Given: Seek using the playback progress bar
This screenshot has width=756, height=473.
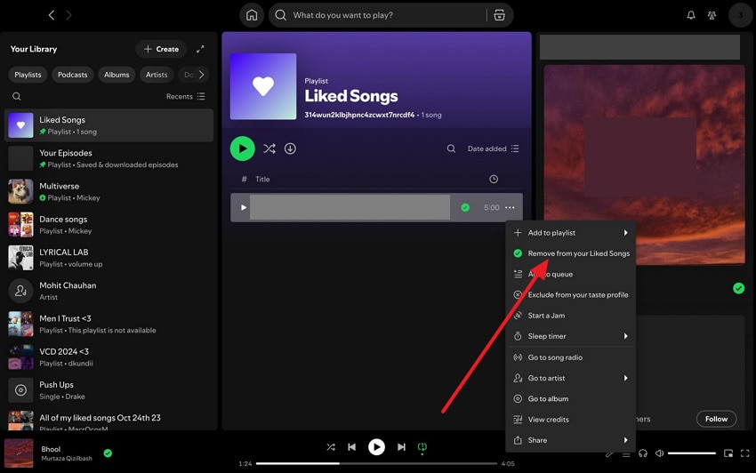Looking at the screenshot, I should click(x=376, y=464).
